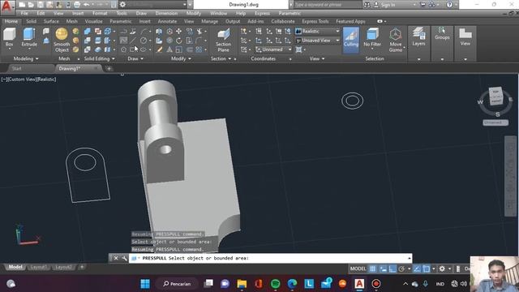519x292 pixels.
Task: Click the New file icon in quick access
Action: click(x=22, y=5)
